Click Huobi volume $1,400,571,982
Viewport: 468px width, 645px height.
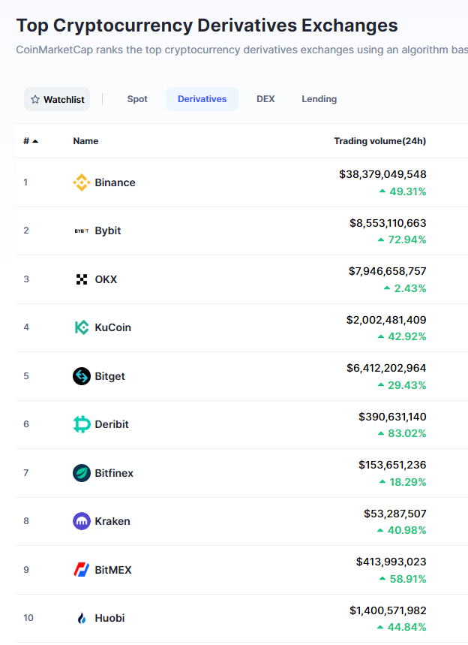(x=388, y=610)
